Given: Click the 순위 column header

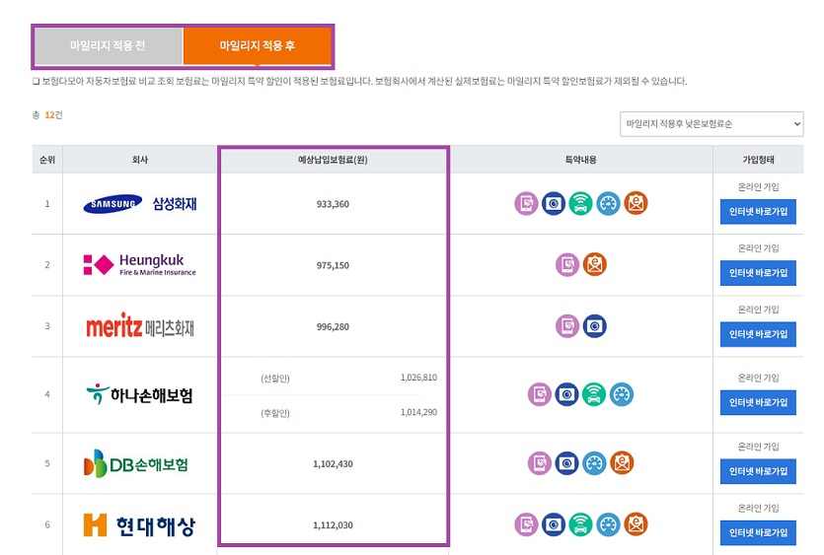Looking at the screenshot, I should tap(47, 160).
